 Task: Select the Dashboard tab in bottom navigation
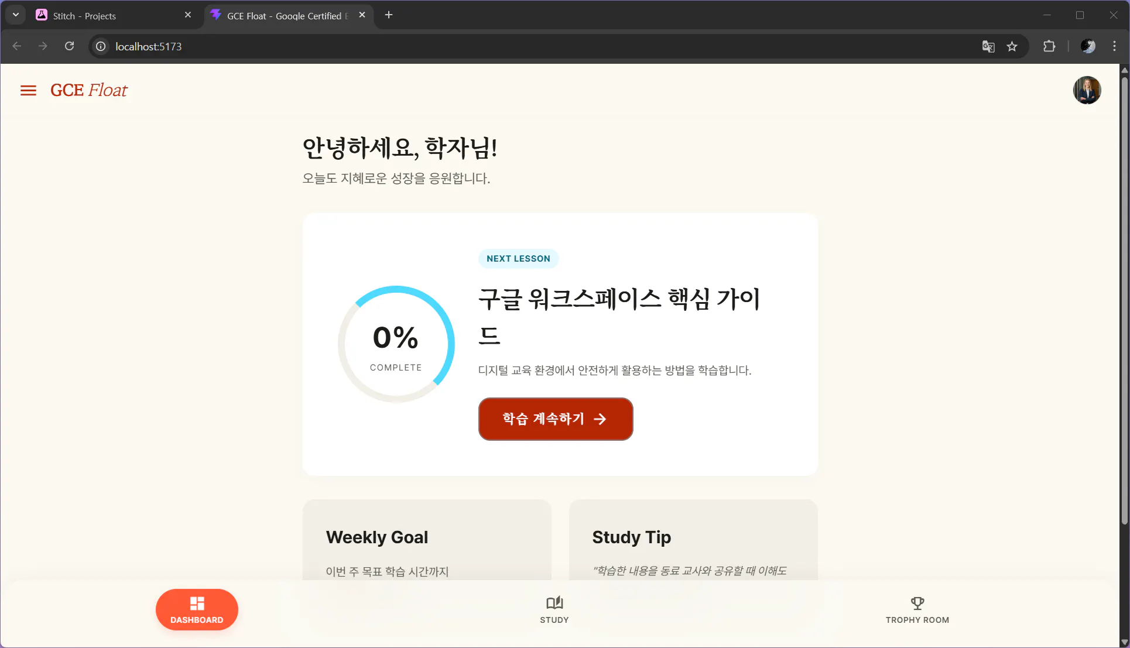tap(197, 609)
